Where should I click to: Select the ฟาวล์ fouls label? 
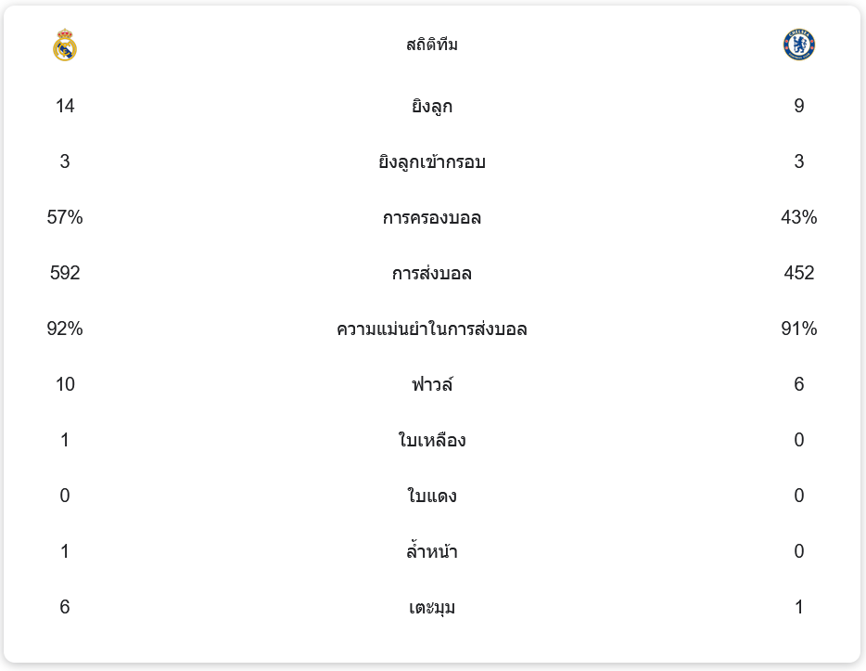point(432,384)
